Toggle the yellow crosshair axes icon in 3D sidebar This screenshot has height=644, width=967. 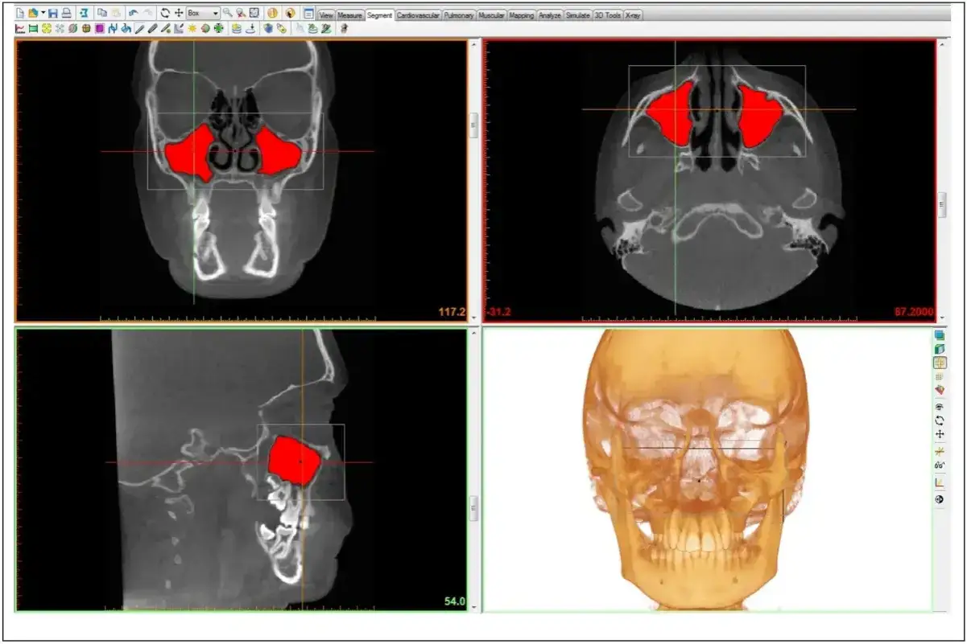tap(940, 452)
